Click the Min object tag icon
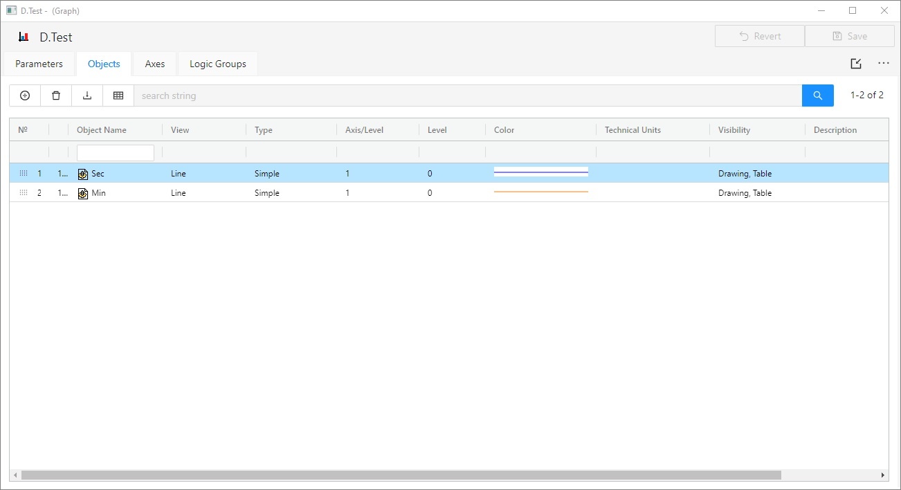This screenshot has width=901, height=490. click(83, 193)
